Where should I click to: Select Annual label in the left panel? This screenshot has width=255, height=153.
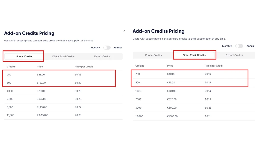click(118, 48)
